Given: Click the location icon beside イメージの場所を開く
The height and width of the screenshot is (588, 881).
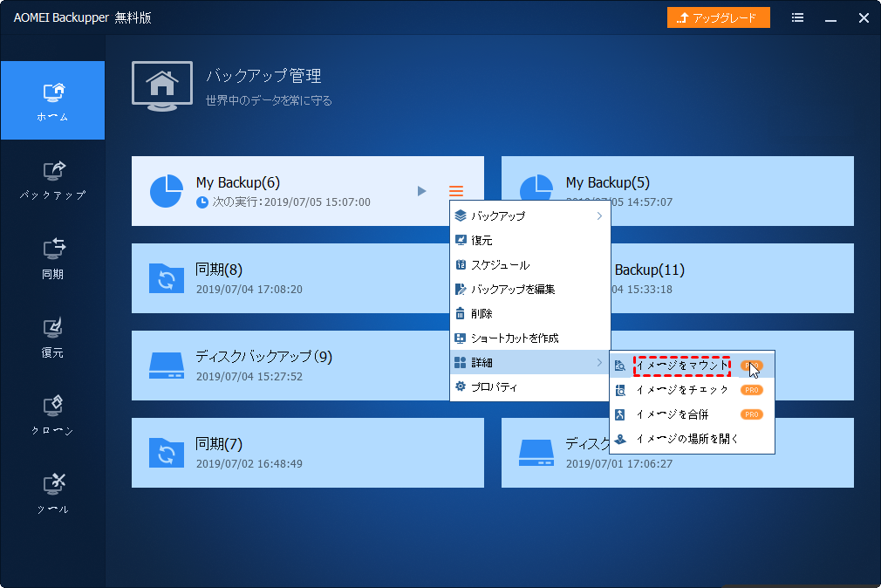Looking at the screenshot, I should [x=620, y=439].
